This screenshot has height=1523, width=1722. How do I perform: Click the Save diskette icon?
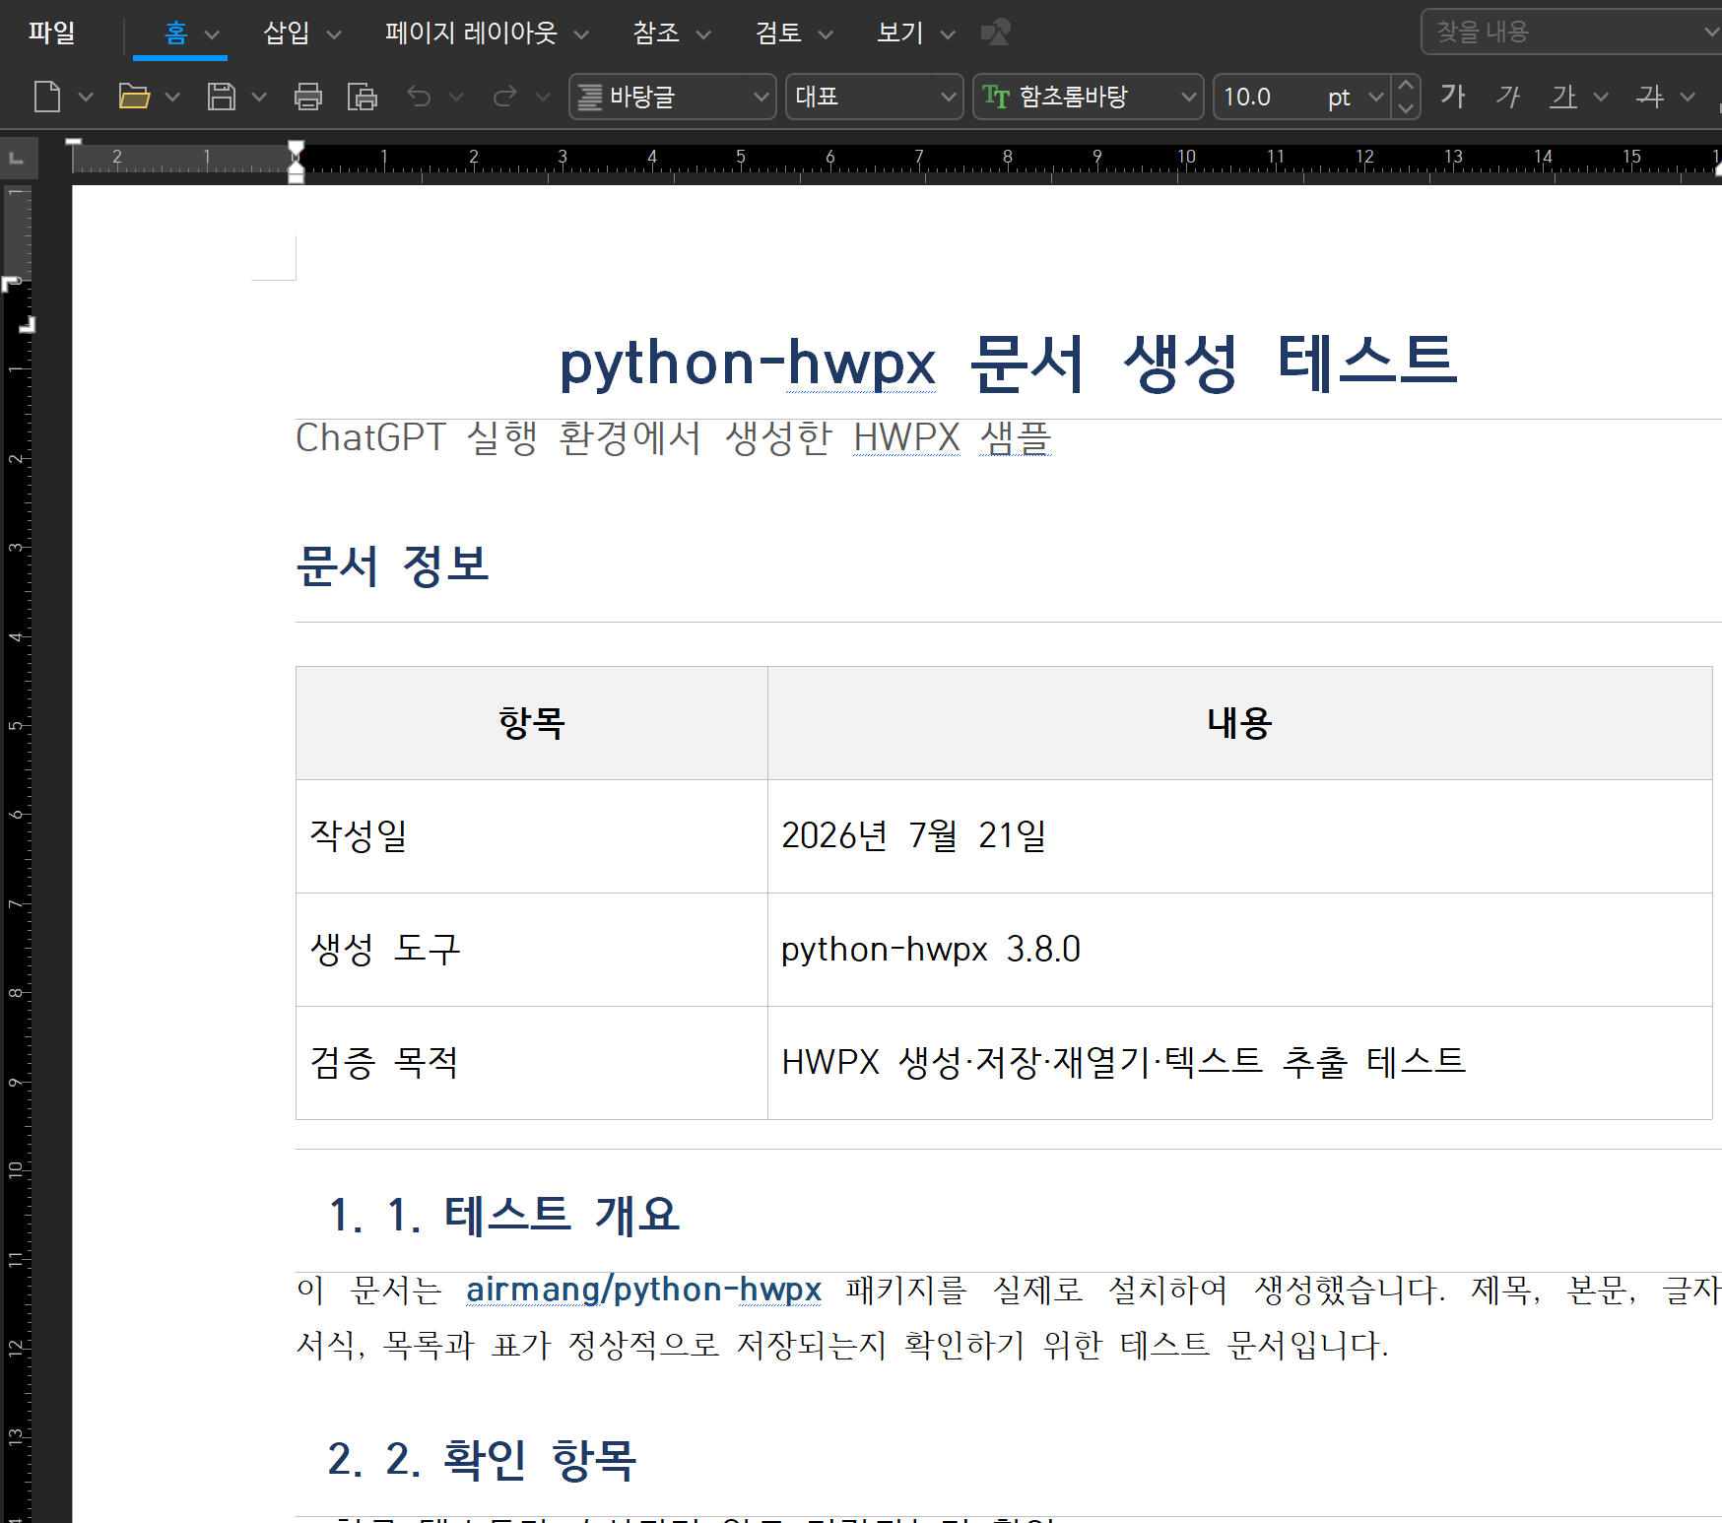click(221, 97)
